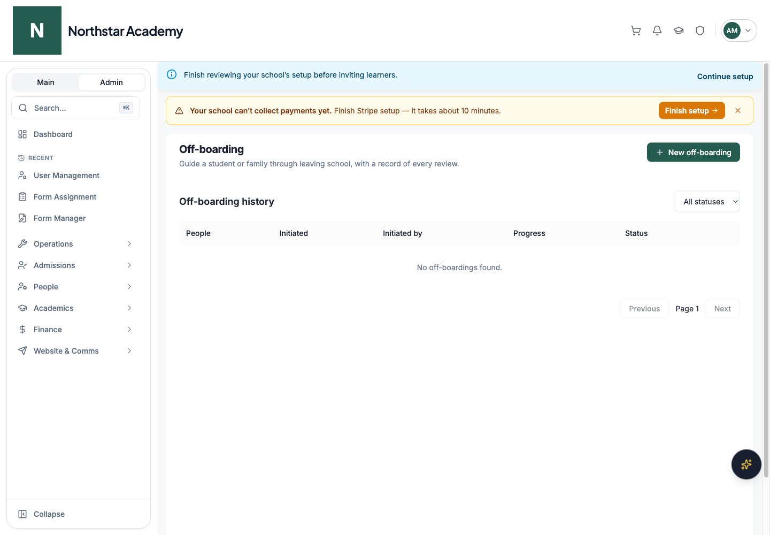
Task: Follow the Continue setup link
Action: [x=725, y=77]
